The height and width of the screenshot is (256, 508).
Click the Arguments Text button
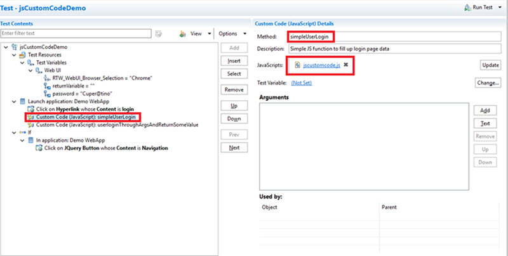[x=485, y=124]
